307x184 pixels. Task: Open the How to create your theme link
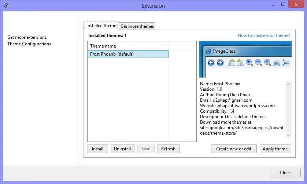pyautogui.click(x=264, y=35)
